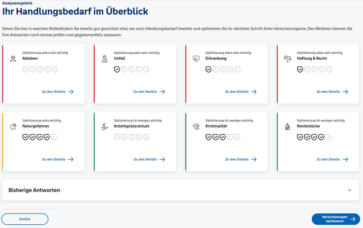The image size is (363, 228).
Task: Click the heartbeat icon on Erkrankung card
Action: [x=196, y=59]
